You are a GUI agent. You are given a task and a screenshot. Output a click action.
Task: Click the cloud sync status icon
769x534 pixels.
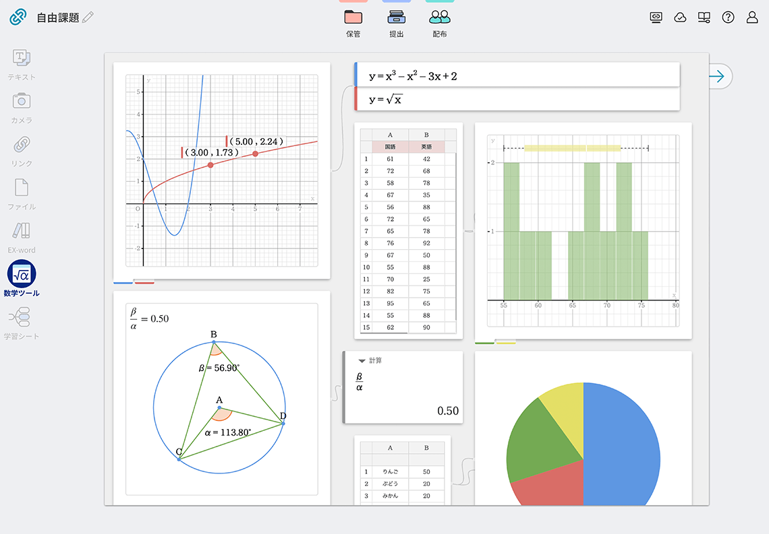click(x=680, y=18)
